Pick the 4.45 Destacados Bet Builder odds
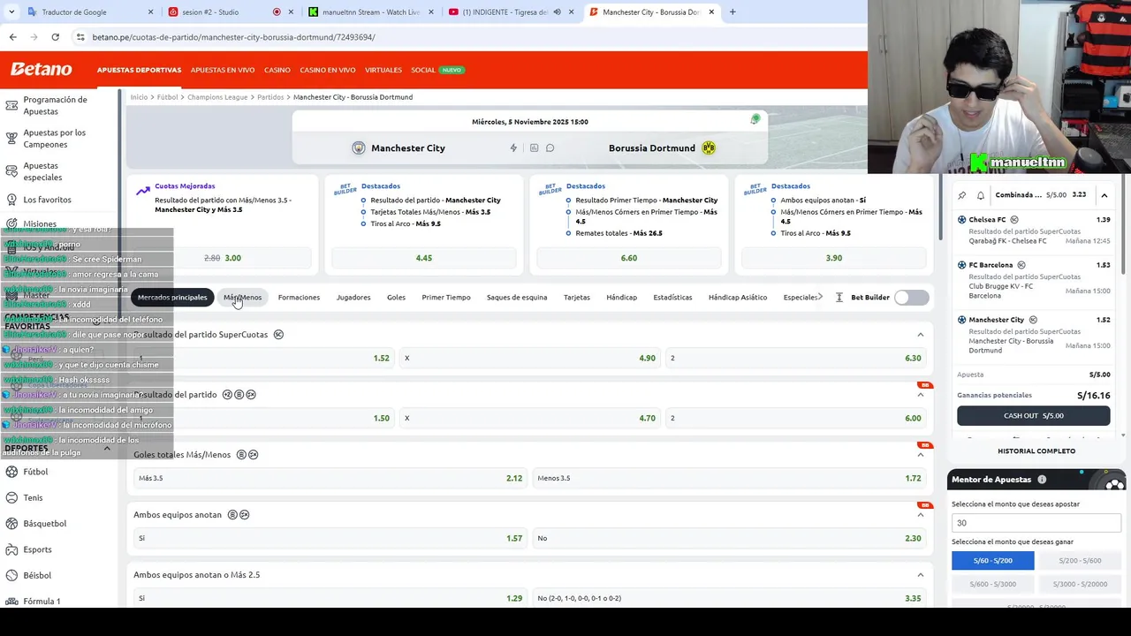 click(x=424, y=258)
